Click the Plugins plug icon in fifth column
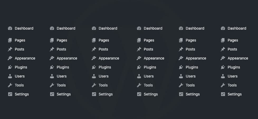This screenshot has height=119, width=258. (x=181, y=67)
